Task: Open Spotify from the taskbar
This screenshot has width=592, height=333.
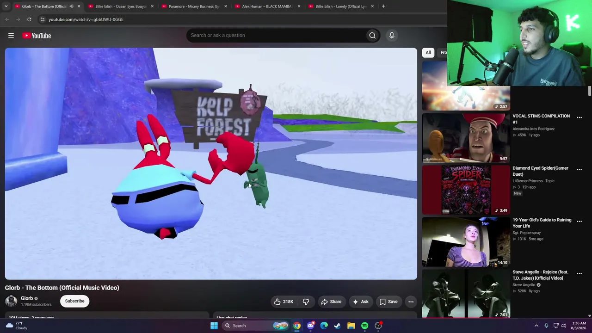Action: coord(364,326)
